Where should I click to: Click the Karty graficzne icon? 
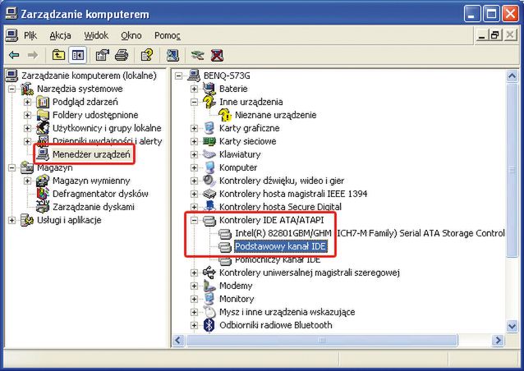click(x=209, y=128)
